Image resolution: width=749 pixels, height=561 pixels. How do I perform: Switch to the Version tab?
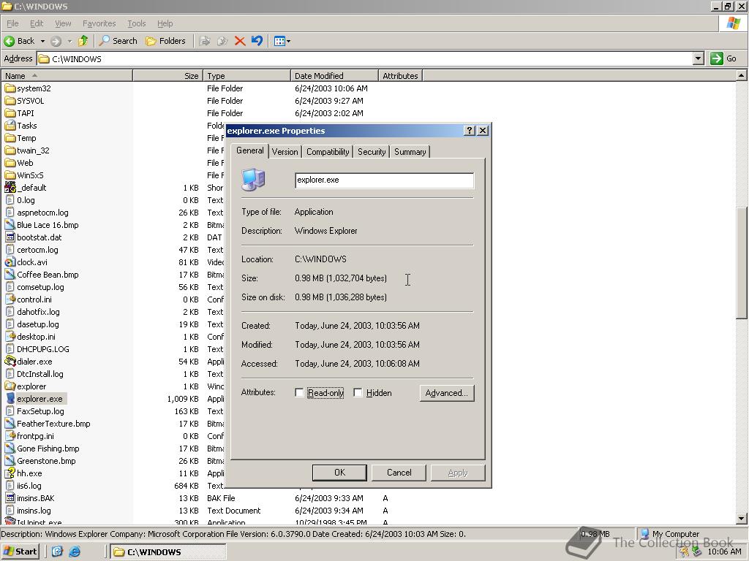tap(285, 152)
